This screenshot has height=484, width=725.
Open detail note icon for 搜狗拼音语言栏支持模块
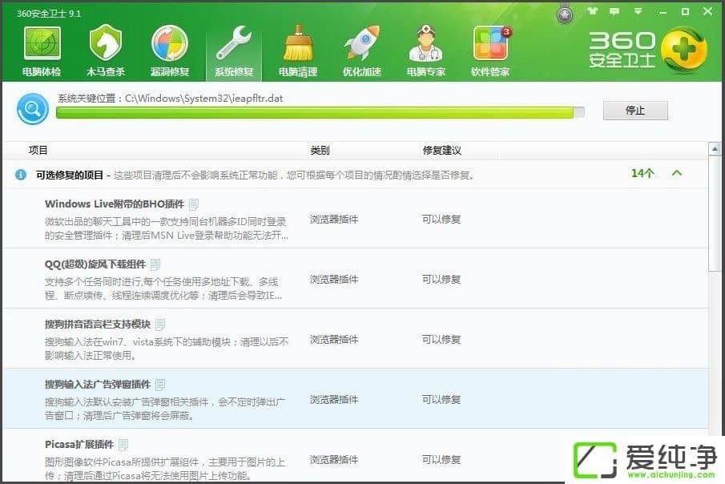(x=160, y=325)
